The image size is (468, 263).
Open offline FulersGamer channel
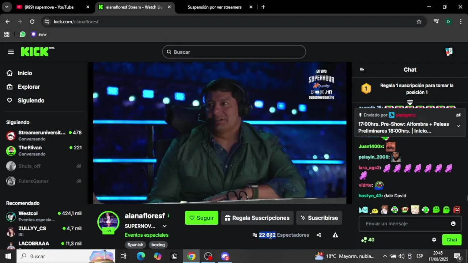coord(44,181)
